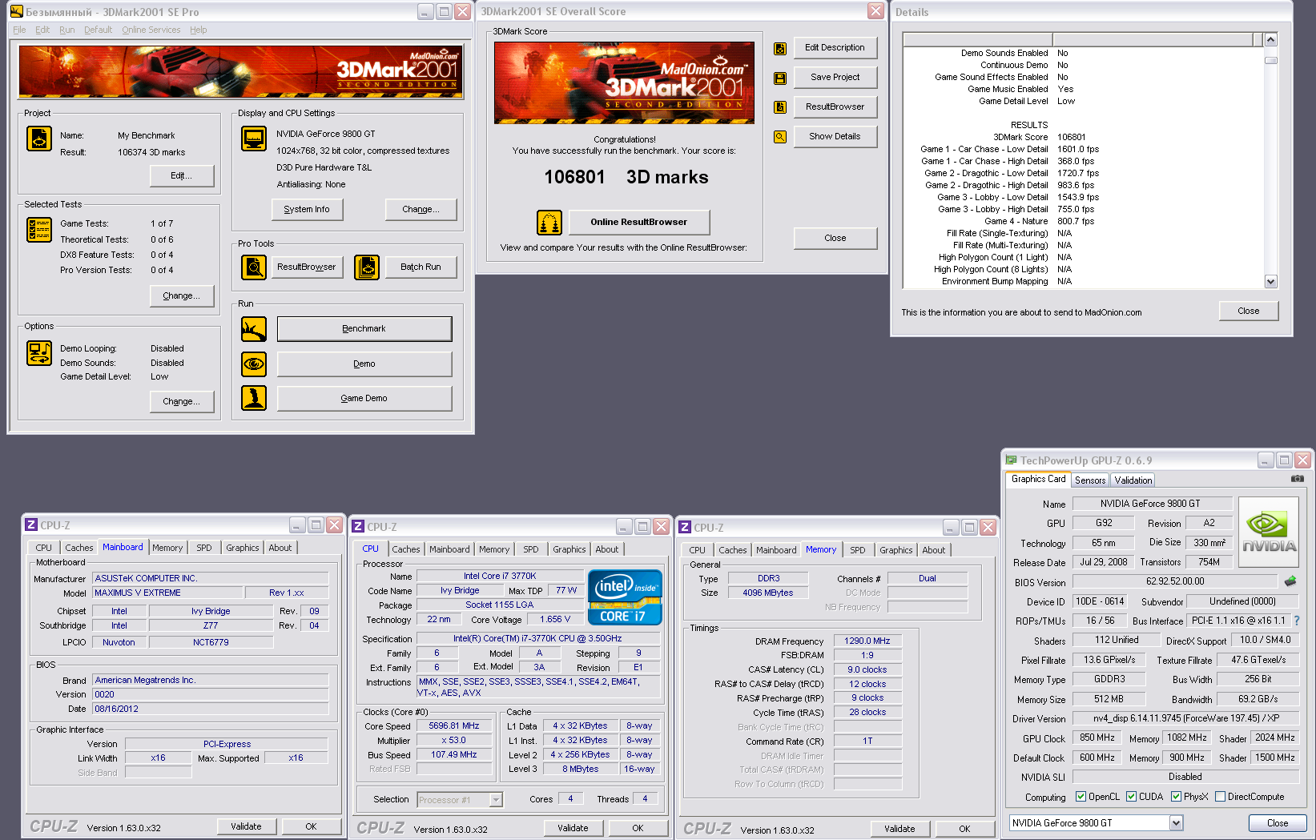
Task: Click the Batch Run icon in Pro Tools
Action: pos(367,267)
